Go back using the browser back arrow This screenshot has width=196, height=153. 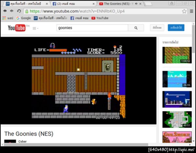(5, 11)
